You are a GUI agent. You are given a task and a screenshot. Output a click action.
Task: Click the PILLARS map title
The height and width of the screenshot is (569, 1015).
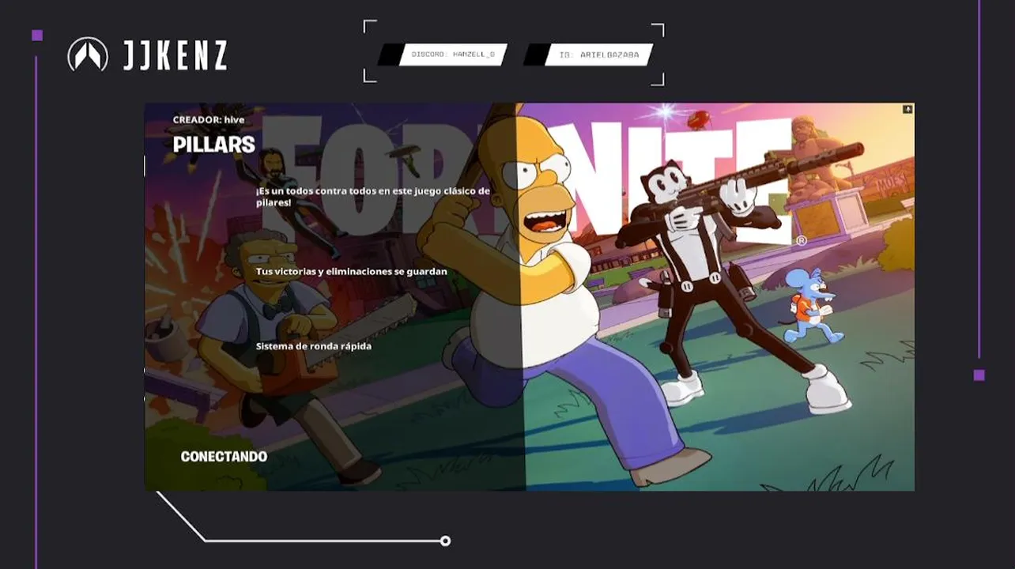tap(214, 145)
